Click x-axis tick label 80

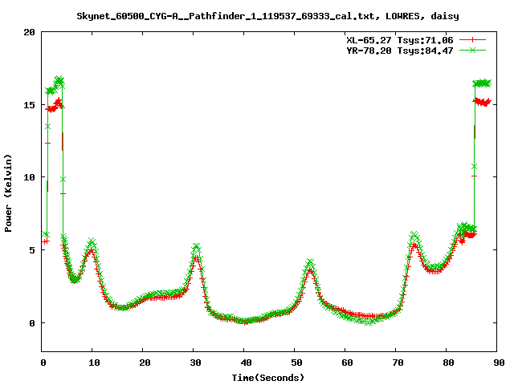pos(448,363)
